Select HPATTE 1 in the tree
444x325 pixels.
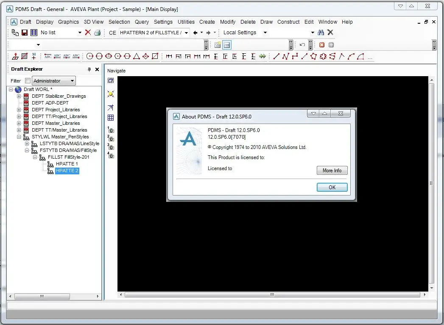67,164
